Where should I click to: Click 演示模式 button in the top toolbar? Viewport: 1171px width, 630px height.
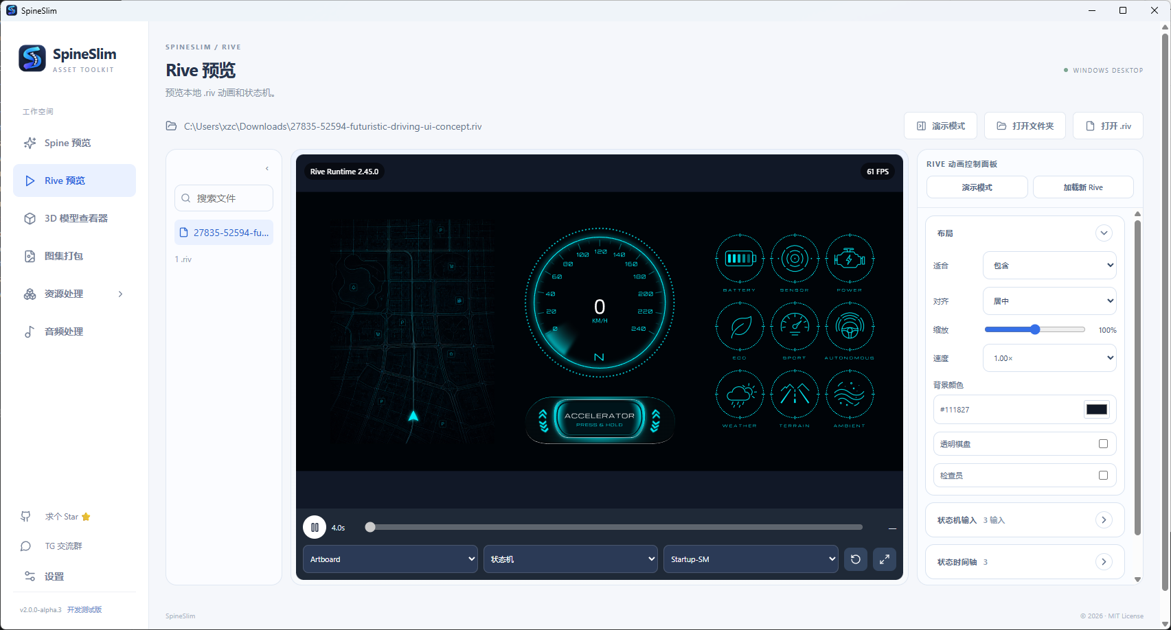coord(940,126)
